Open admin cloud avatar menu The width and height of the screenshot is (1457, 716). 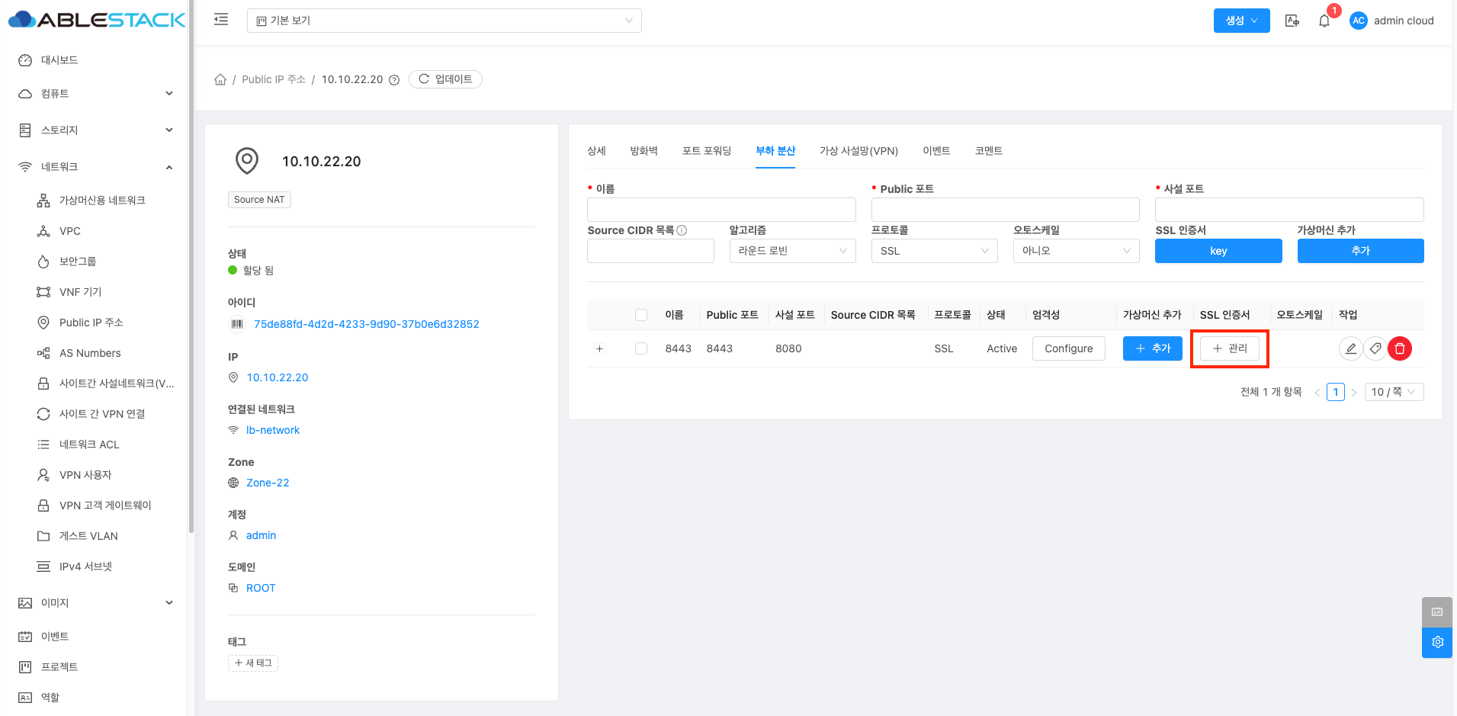[1391, 21]
